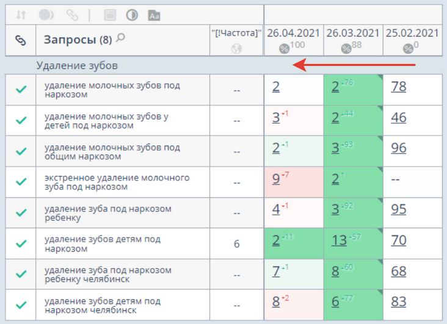Open position 3 link with -92 change
Viewport: 447px width, 324px height.
335,209
